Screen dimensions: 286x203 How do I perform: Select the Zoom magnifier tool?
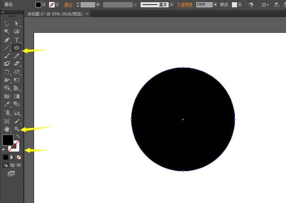17,129
